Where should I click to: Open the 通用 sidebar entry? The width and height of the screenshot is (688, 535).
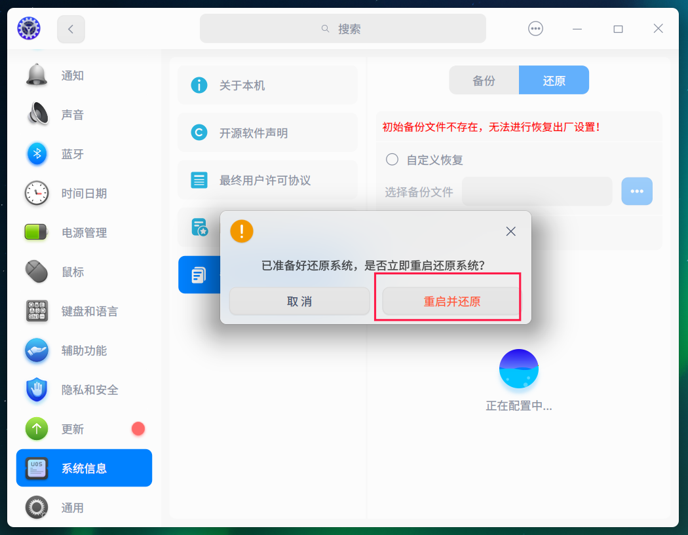pos(85,507)
